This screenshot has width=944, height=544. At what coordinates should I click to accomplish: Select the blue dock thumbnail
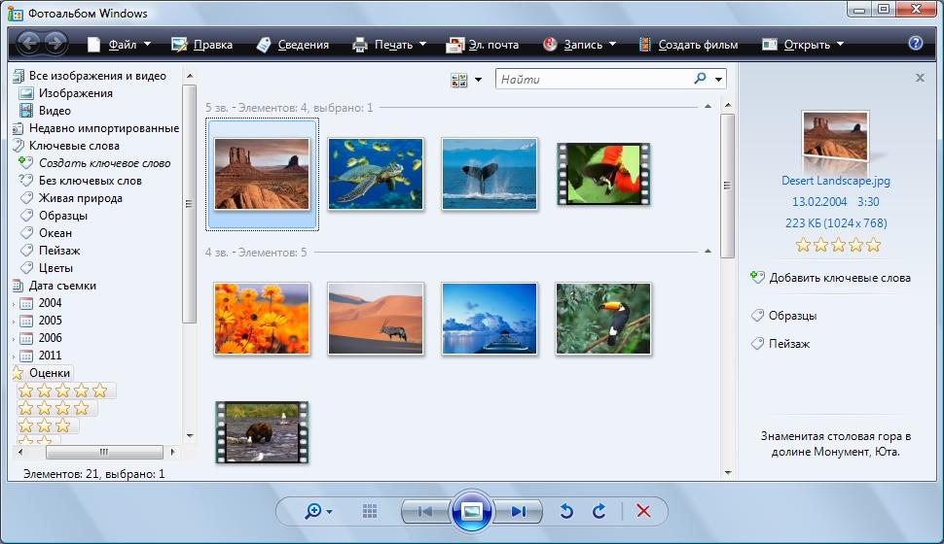click(490, 319)
